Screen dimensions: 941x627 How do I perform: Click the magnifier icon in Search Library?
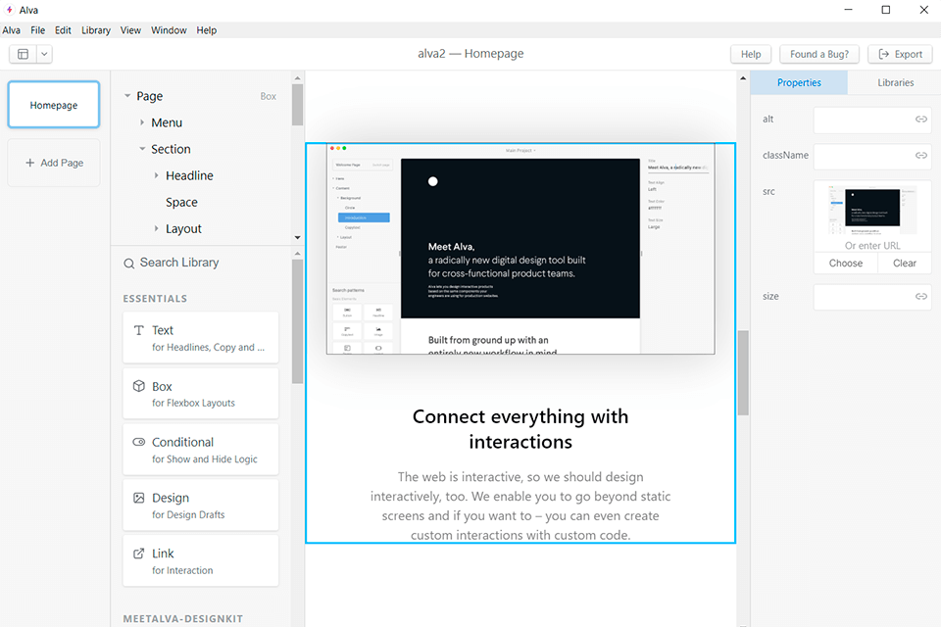128,263
